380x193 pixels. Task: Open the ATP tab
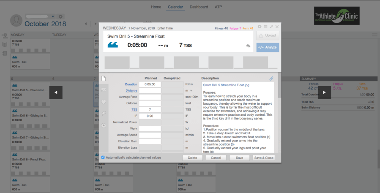(x=218, y=7)
